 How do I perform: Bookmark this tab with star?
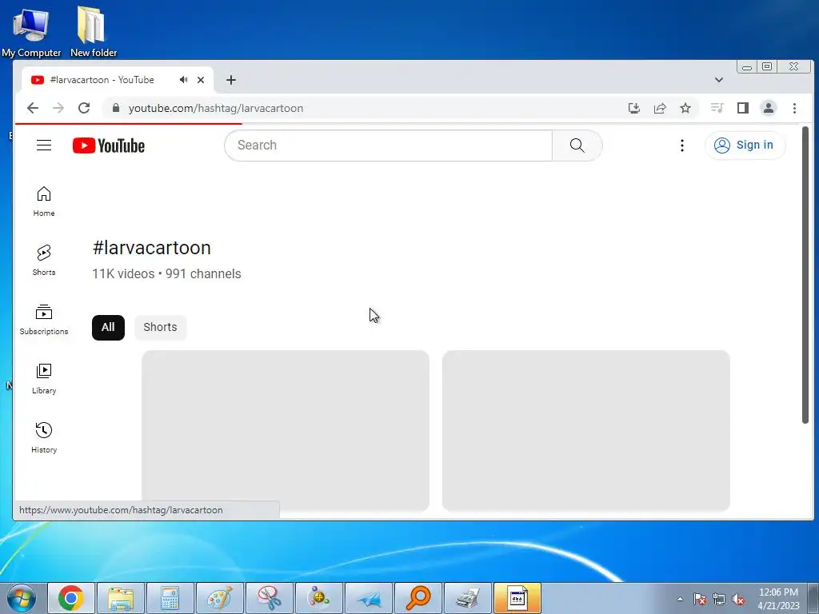click(685, 108)
